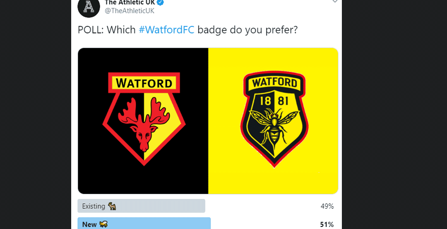The height and width of the screenshot is (229, 447).
Task: Open The Athletic UK display name
Action: (129, 2)
